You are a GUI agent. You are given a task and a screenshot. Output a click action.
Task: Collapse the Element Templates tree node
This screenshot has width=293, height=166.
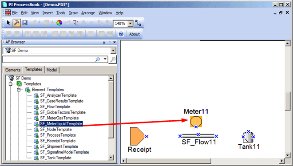(19, 90)
